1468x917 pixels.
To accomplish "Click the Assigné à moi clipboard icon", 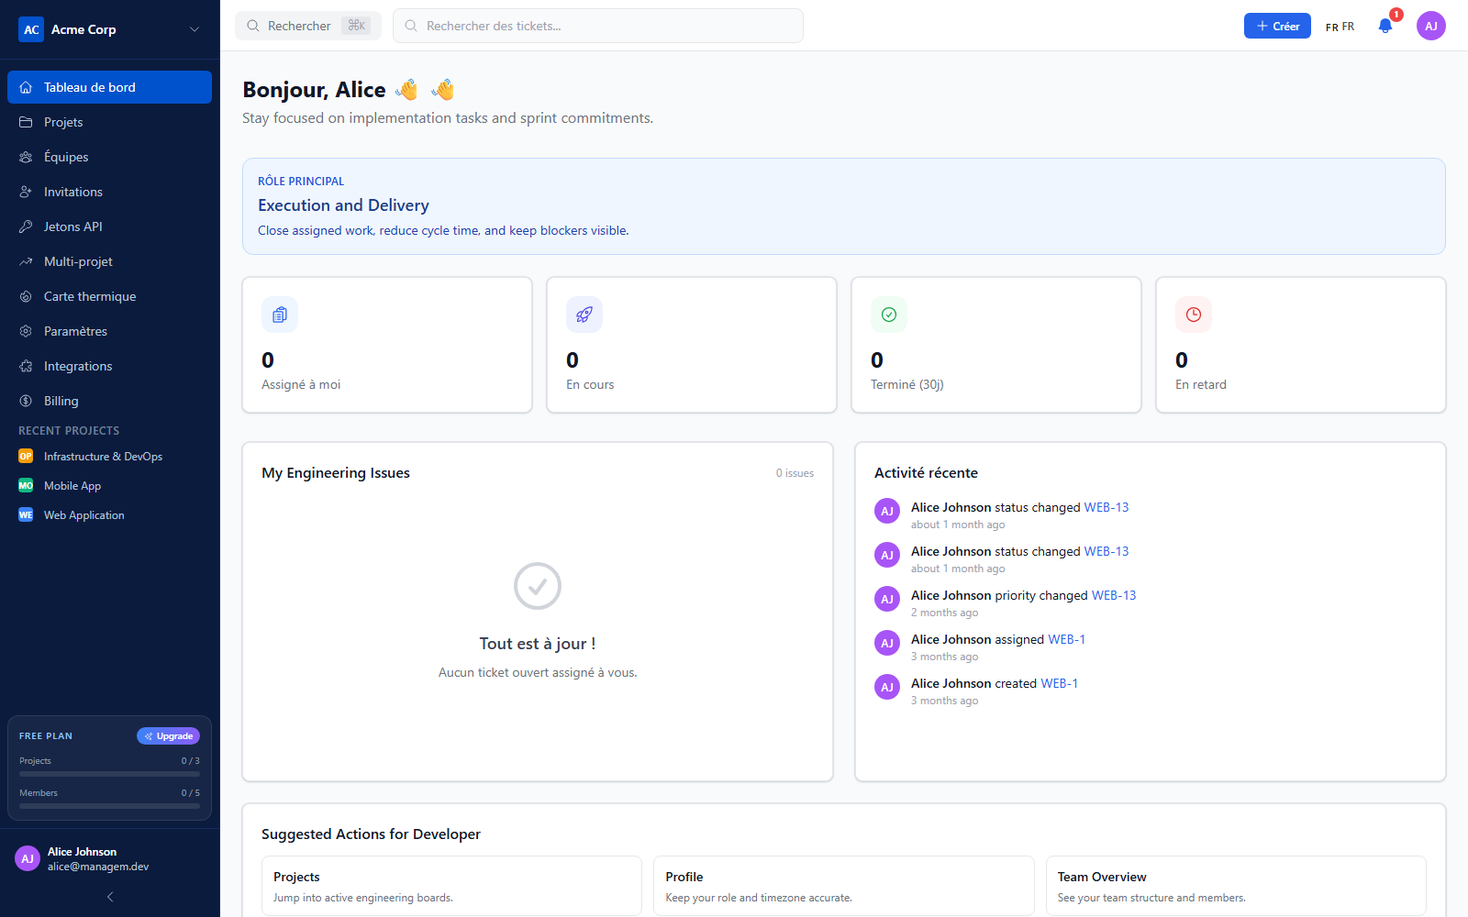I will tap(280, 315).
